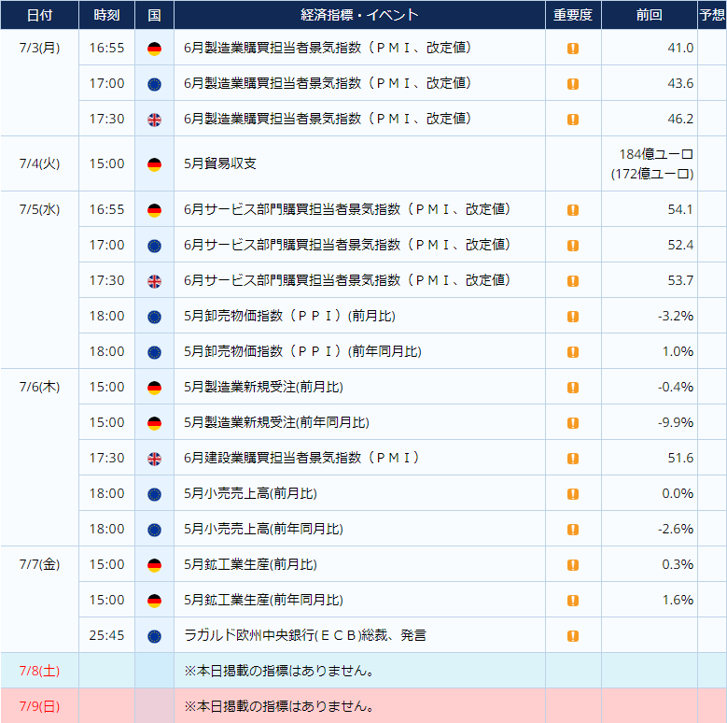Click the EU flag beside PPI 前年同月比
This screenshot has height=723, width=727.
(x=154, y=352)
